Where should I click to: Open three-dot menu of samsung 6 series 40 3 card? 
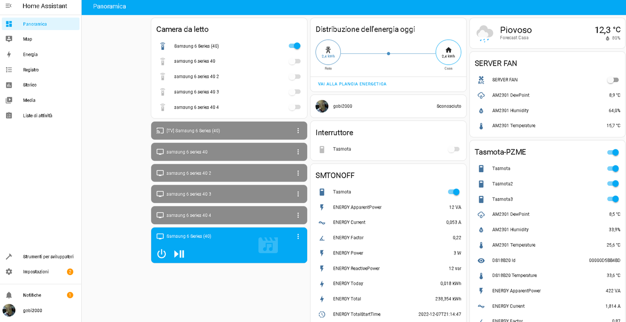[x=298, y=194]
